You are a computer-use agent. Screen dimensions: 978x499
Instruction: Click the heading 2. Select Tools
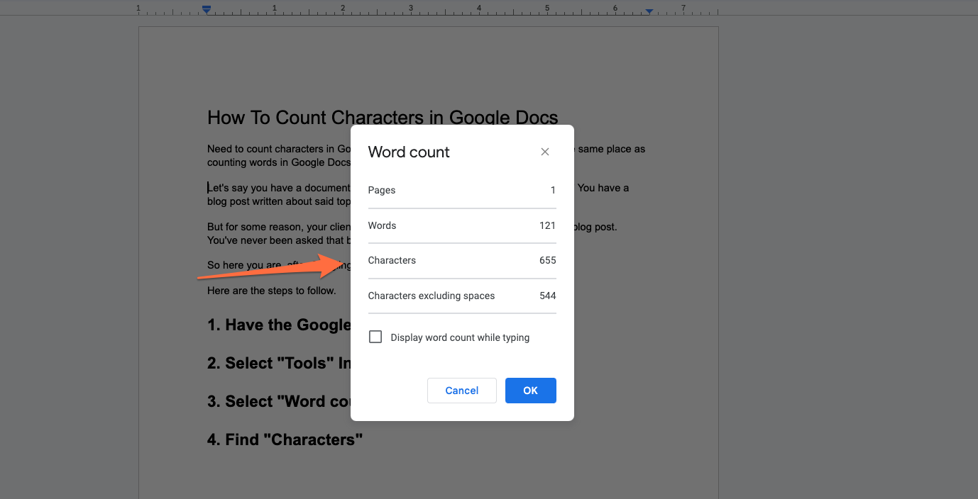point(277,362)
